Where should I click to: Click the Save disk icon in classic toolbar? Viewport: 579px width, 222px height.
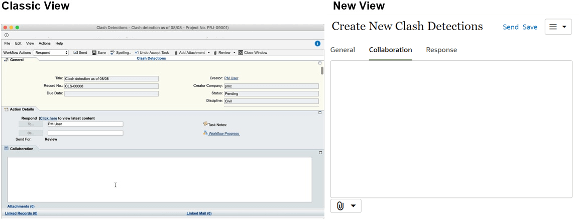coord(94,53)
